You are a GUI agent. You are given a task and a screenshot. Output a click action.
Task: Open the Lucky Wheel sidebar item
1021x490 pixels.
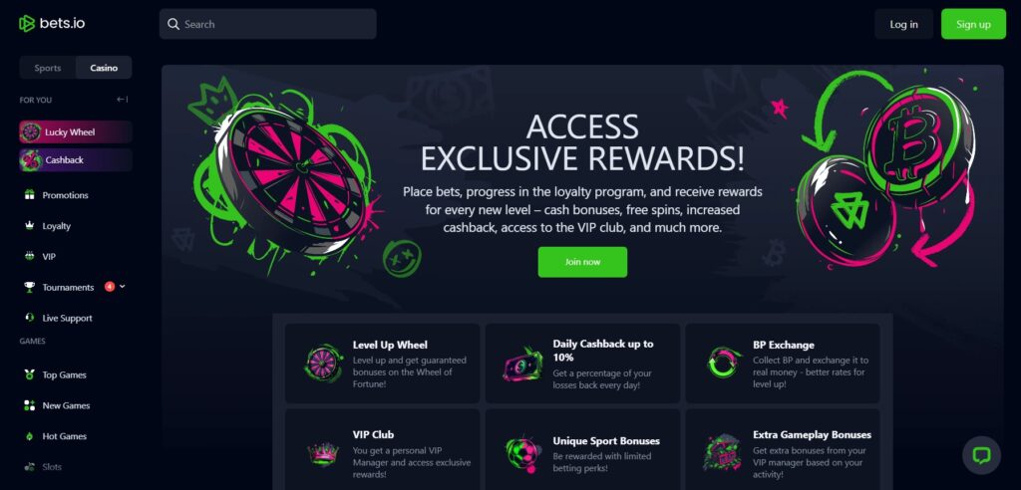76,132
